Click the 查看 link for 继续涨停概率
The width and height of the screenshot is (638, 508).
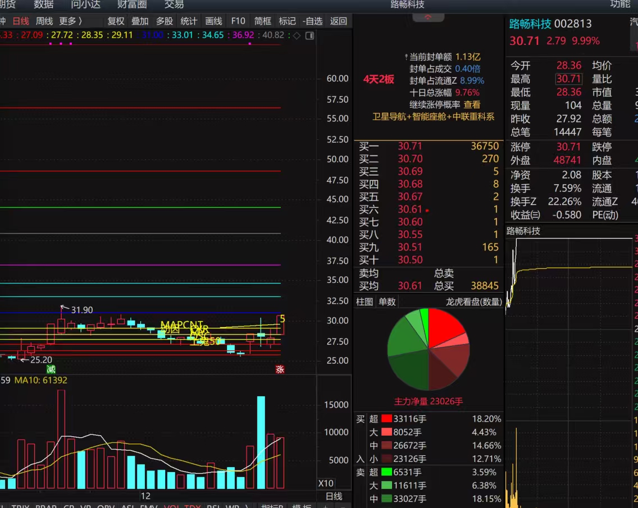(x=472, y=104)
